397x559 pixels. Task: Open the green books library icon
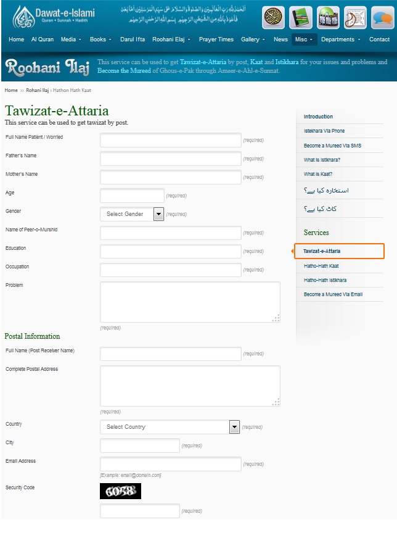click(301, 17)
